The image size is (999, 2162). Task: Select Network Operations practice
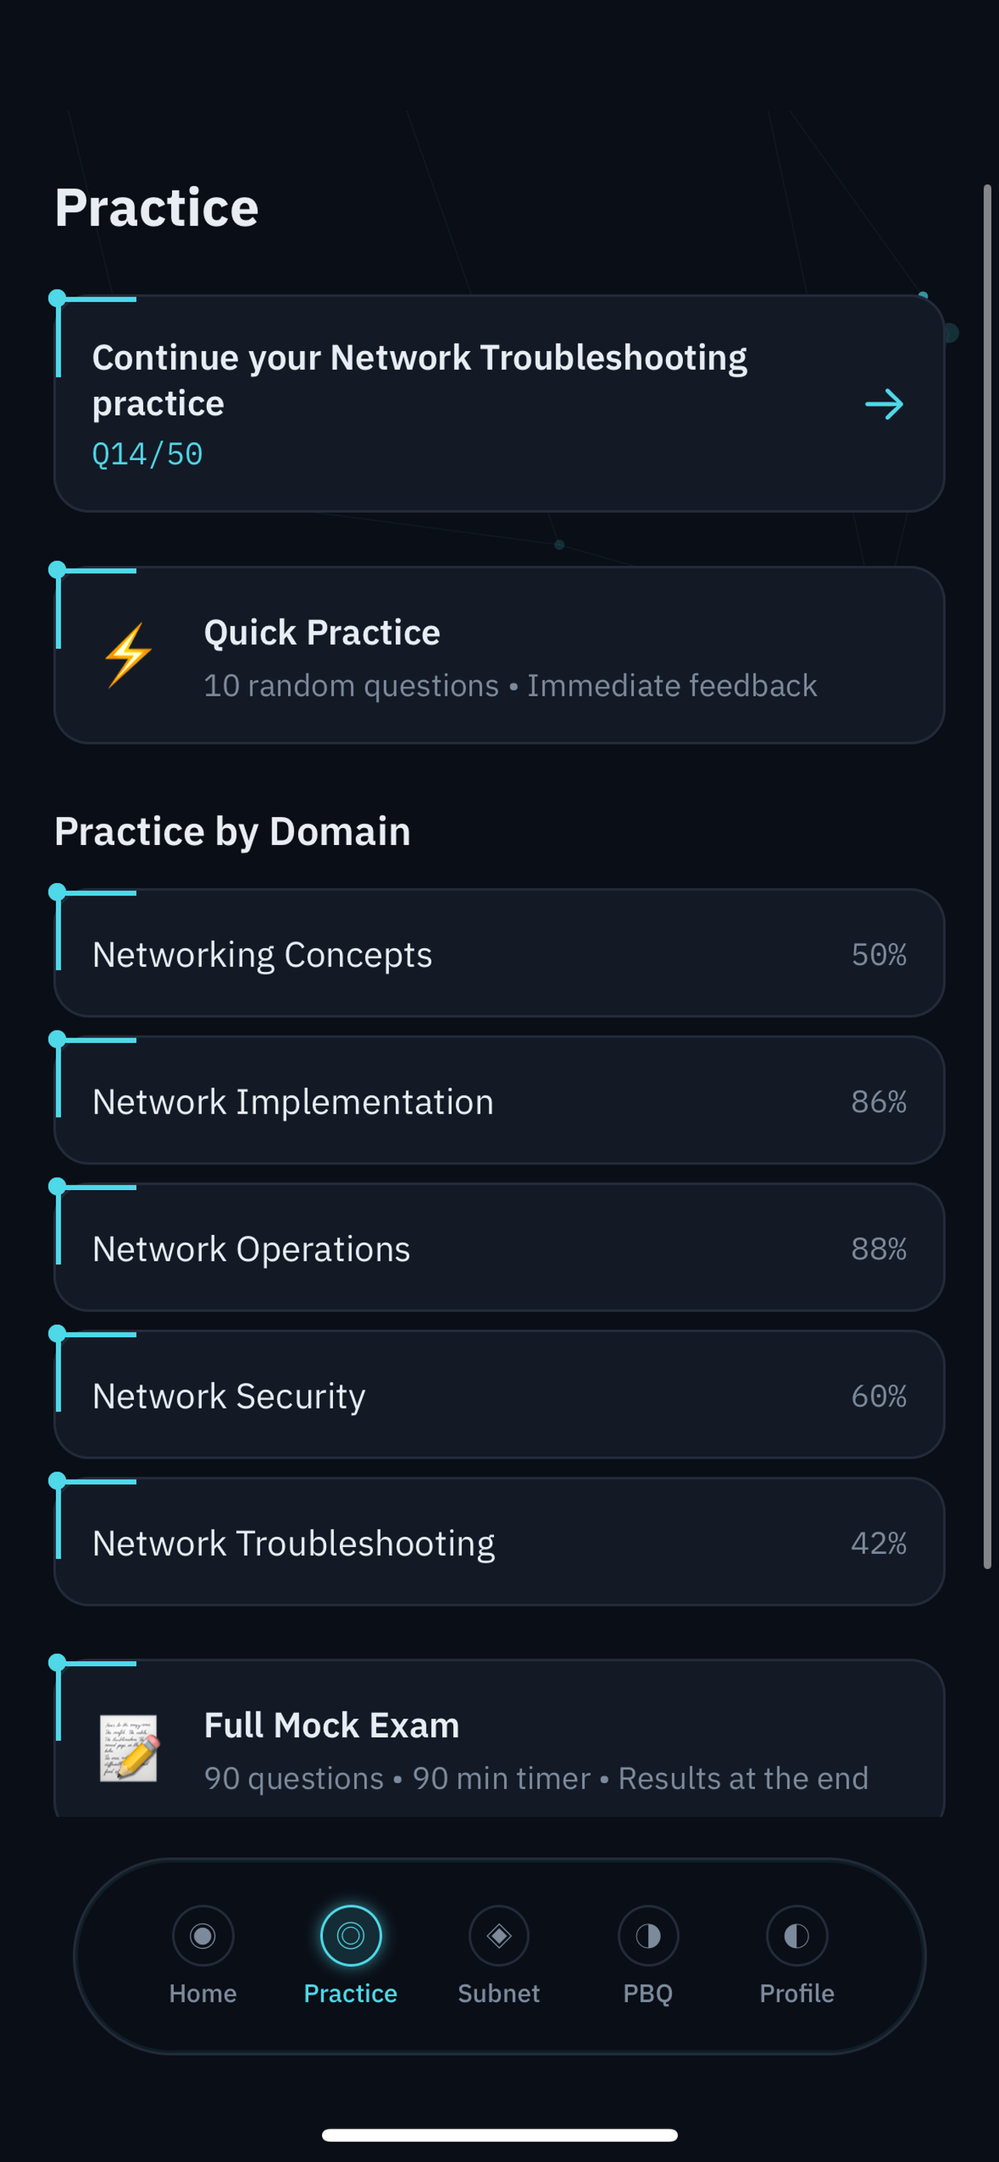click(x=499, y=1248)
